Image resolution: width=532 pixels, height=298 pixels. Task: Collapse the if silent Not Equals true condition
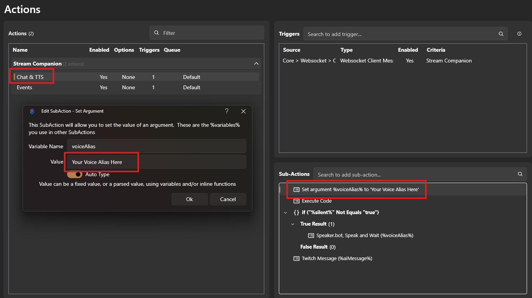(x=285, y=212)
